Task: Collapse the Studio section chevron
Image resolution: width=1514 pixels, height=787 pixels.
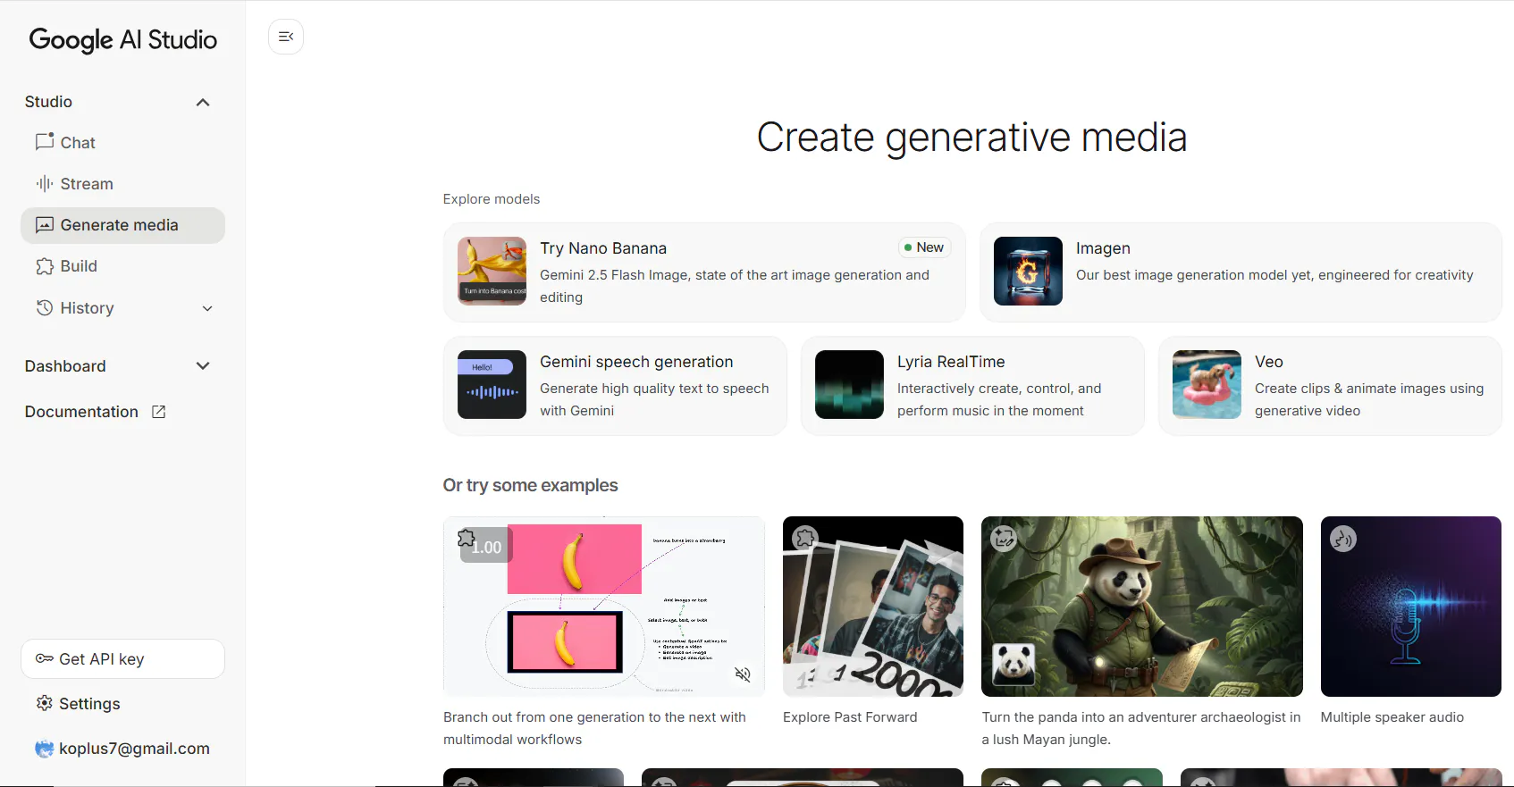Action: 203,102
